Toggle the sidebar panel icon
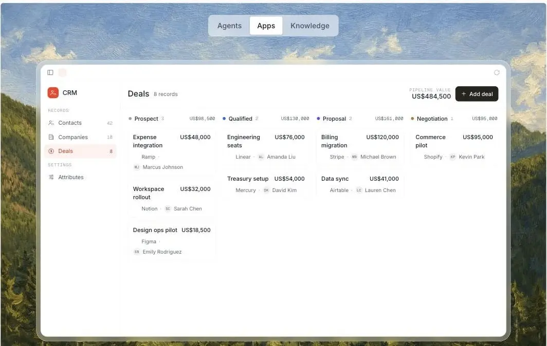The image size is (547, 346). (x=50, y=72)
